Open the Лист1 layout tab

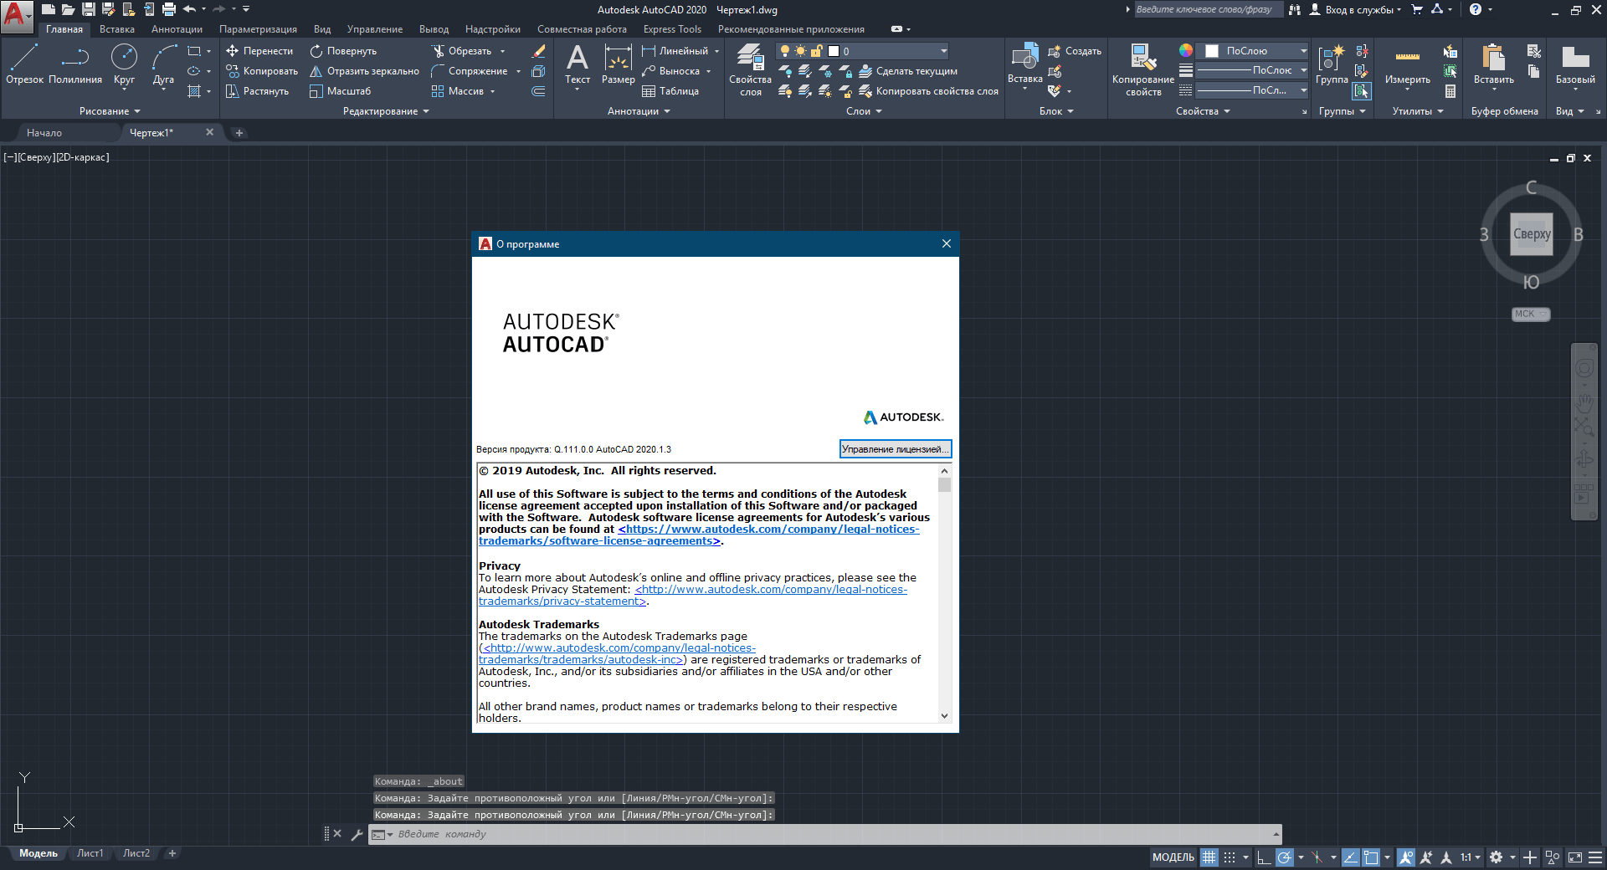point(90,853)
